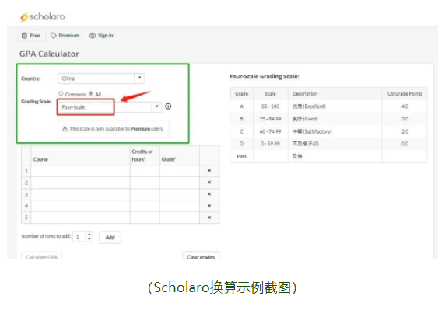
Task: Click the Grade field in row 5
Action: coord(180,218)
